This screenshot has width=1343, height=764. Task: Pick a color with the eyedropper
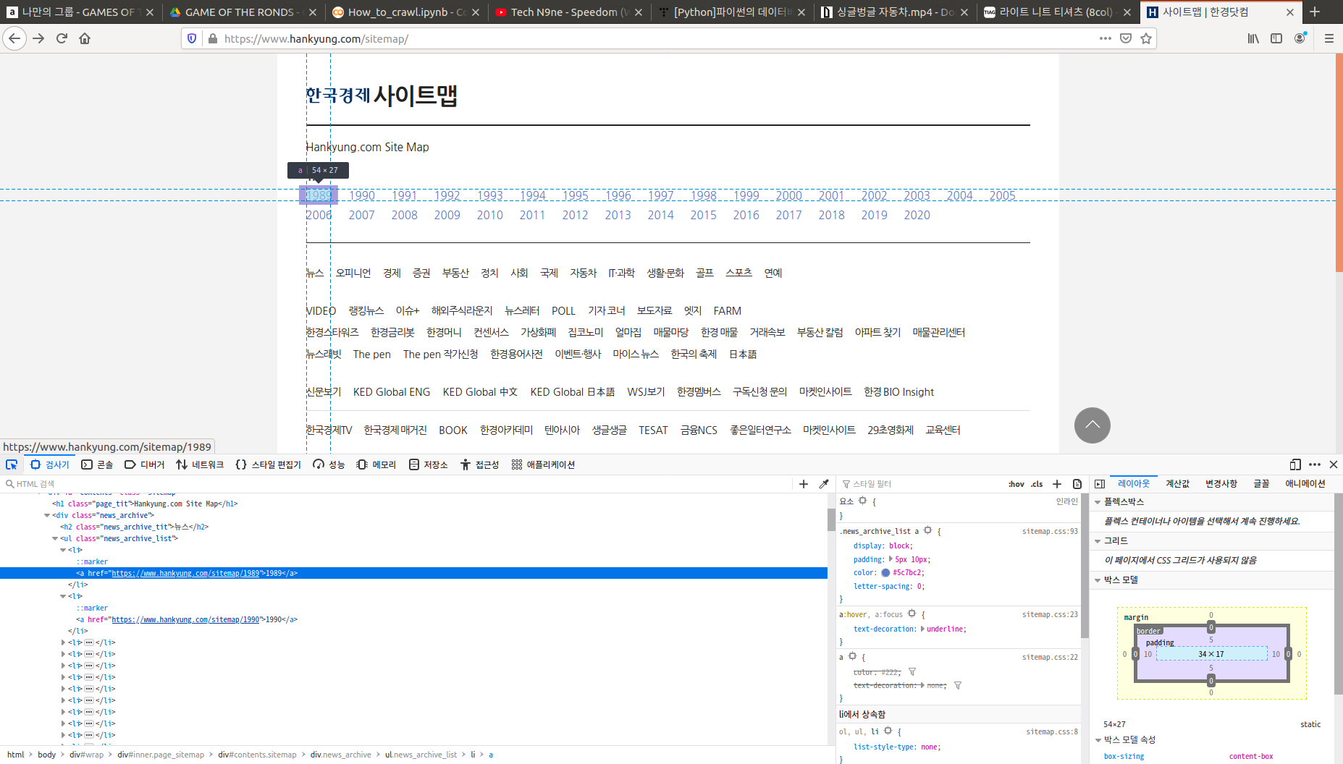pos(824,484)
